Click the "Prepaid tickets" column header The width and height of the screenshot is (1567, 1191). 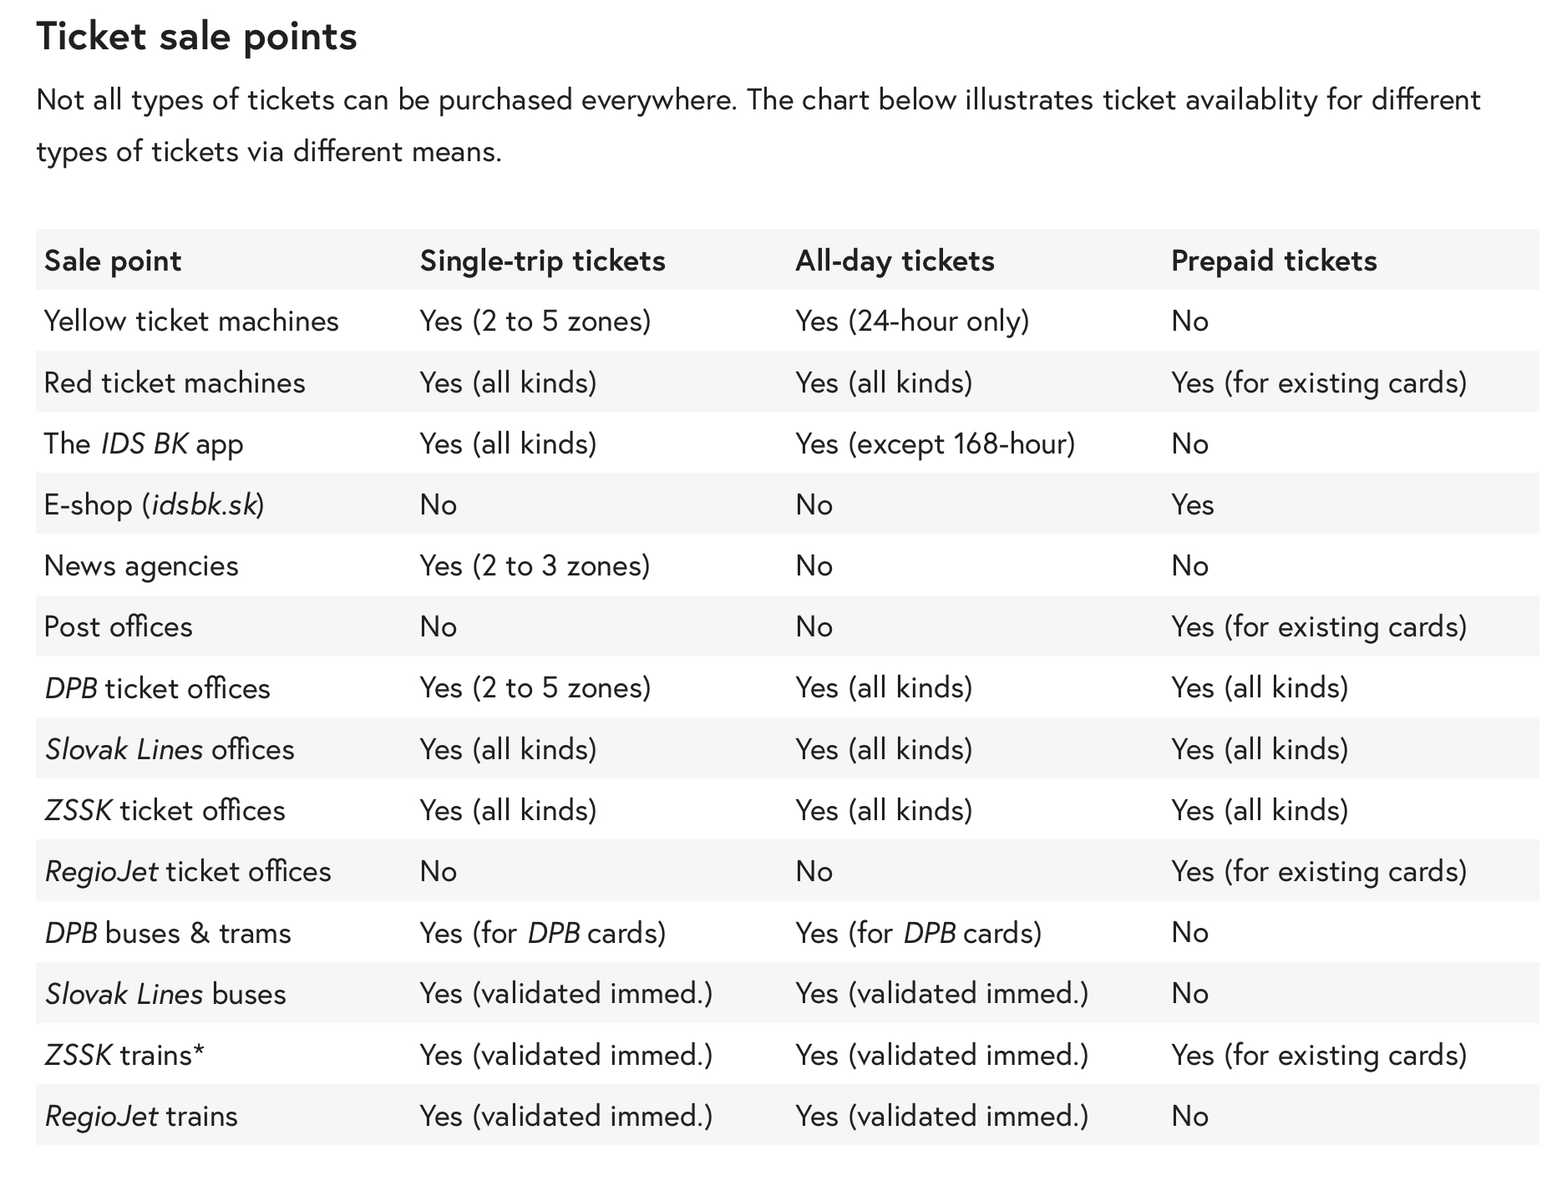coord(1274,261)
